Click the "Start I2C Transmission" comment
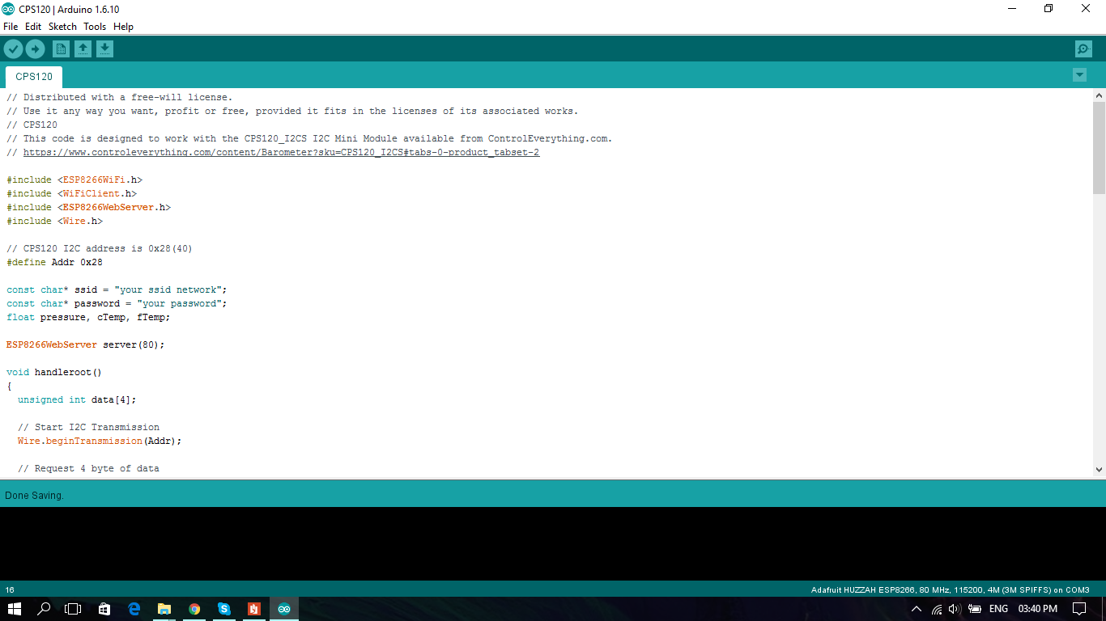The image size is (1106, 621). pyautogui.click(x=88, y=427)
